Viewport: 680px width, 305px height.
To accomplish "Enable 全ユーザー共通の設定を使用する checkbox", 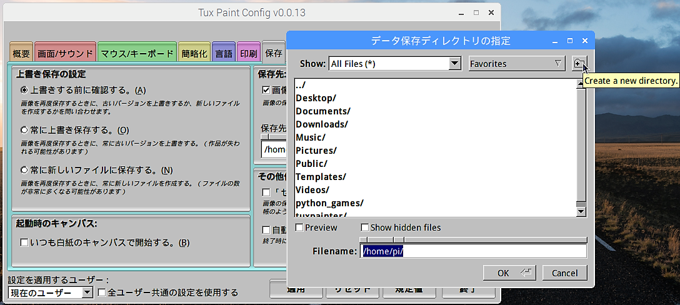I will [102, 293].
